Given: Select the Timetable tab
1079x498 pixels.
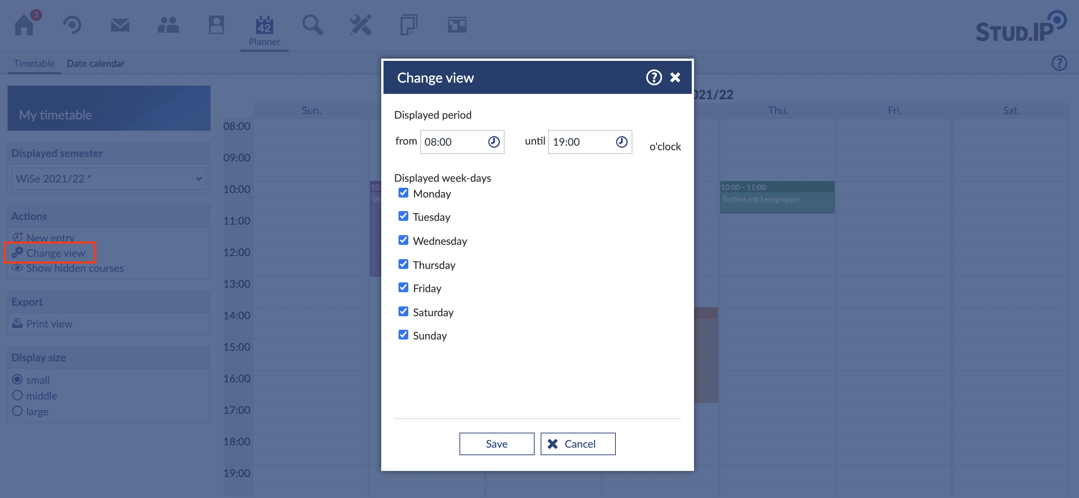Looking at the screenshot, I should pos(34,63).
